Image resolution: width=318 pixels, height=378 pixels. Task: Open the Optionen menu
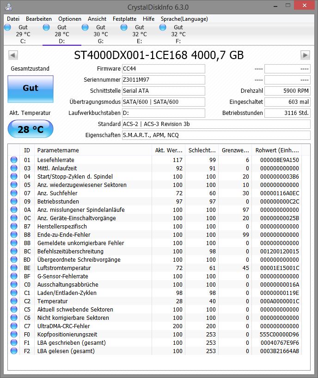(x=69, y=19)
